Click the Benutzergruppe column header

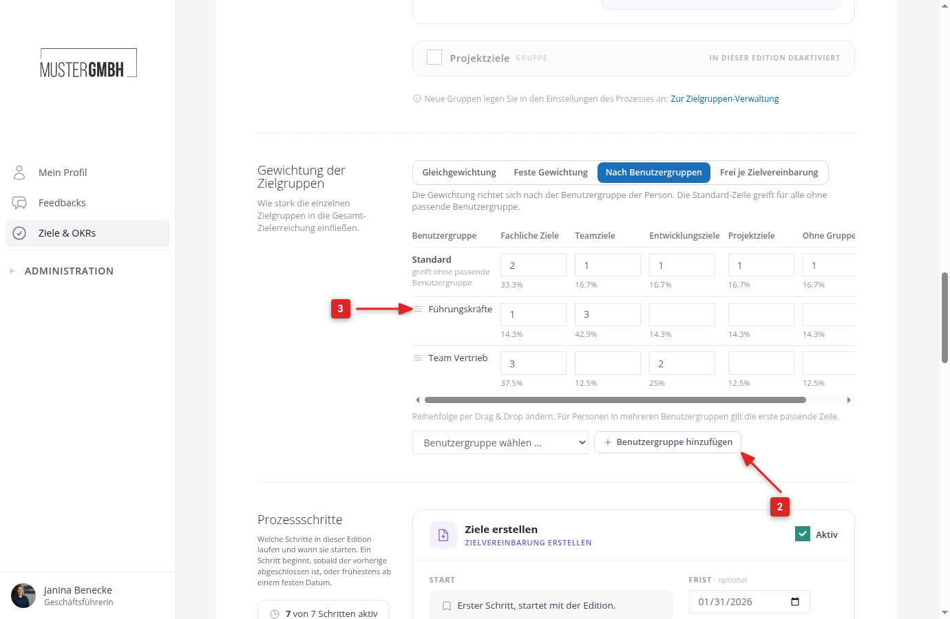pyautogui.click(x=444, y=236)
